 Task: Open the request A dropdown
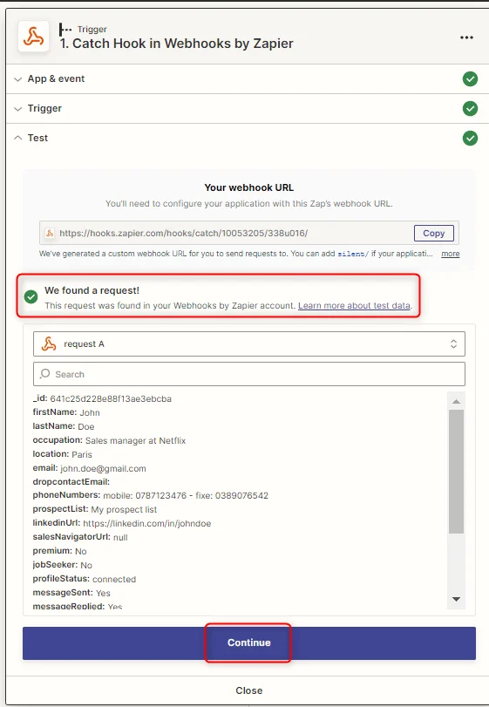click(249, 344)
